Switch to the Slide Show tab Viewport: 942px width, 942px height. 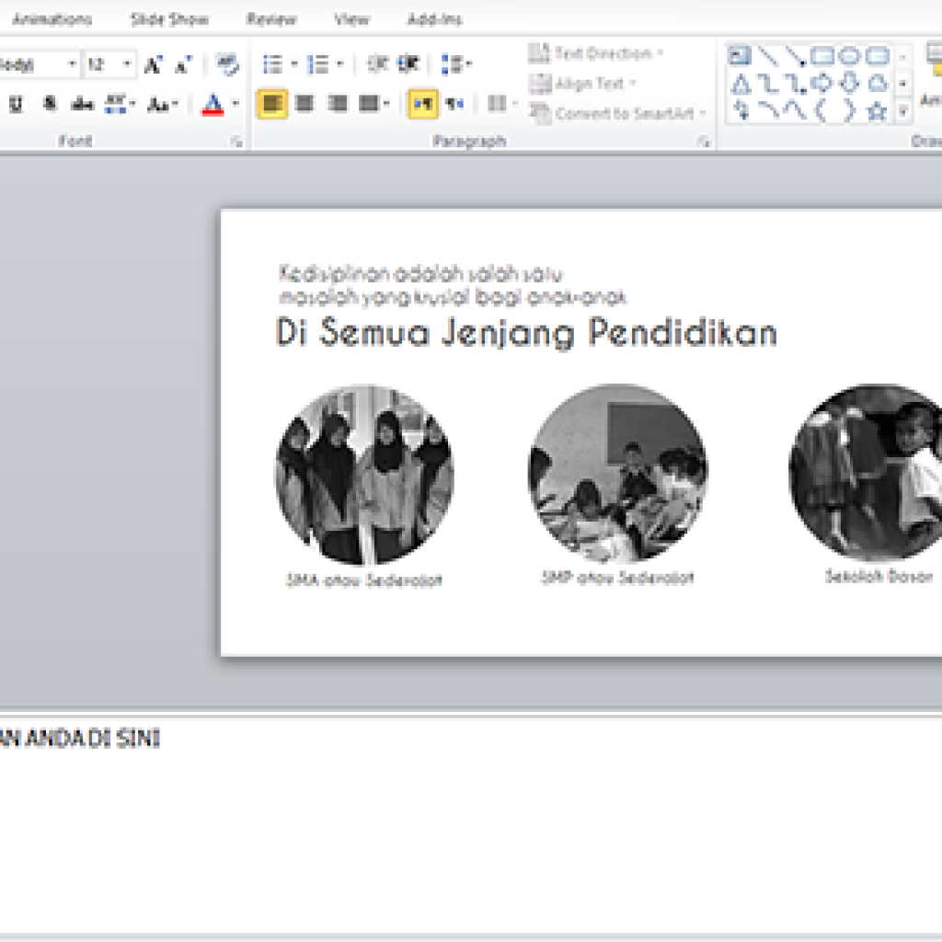[x=169, y=19]
